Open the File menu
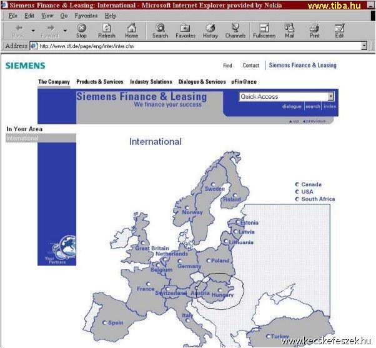The image size is (376, 348). point(12,16)
